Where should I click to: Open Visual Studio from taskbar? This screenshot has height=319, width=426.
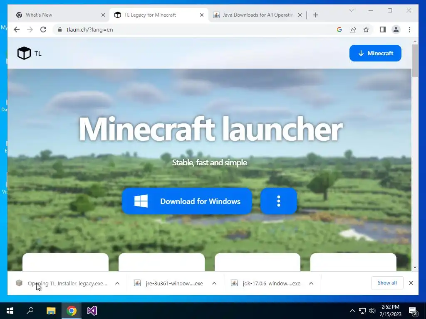click(x=92, y=311)
